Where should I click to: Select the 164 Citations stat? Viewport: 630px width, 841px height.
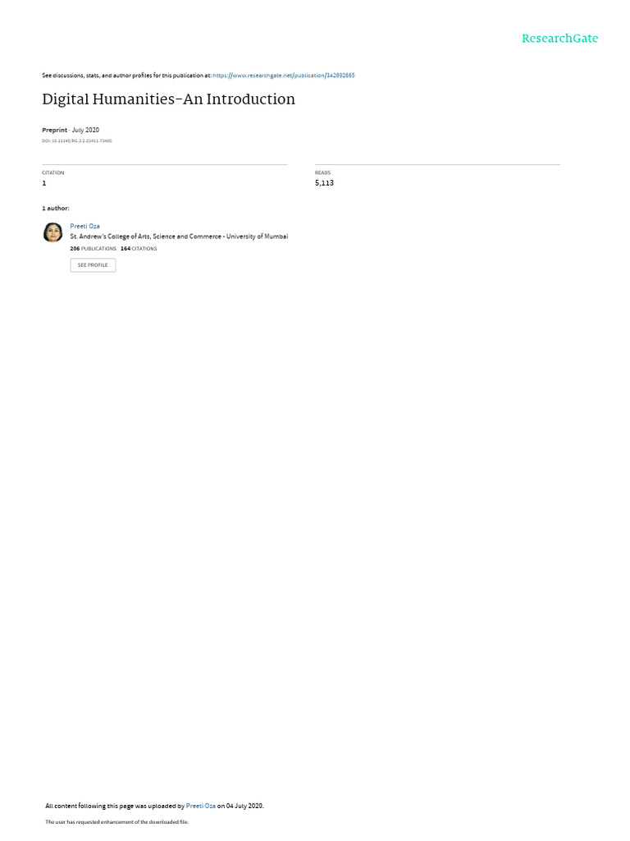139,249
